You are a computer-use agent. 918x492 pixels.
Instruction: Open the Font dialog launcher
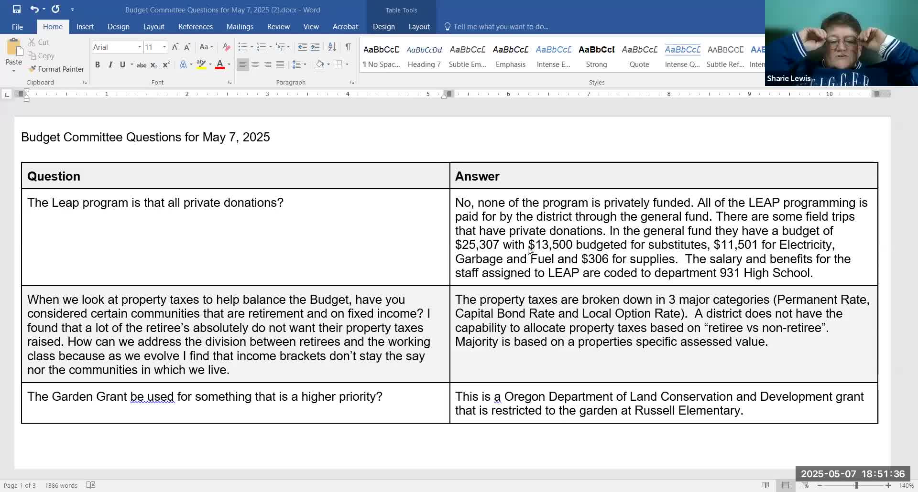pos(229,83)
